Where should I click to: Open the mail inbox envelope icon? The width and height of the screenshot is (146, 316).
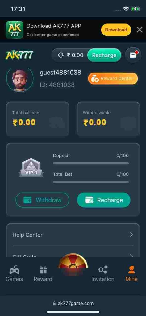coord(133,55)
